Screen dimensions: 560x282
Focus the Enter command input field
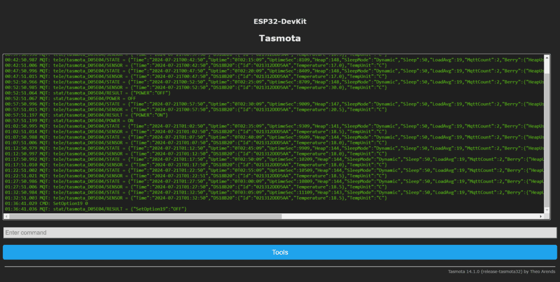point(279,232)
